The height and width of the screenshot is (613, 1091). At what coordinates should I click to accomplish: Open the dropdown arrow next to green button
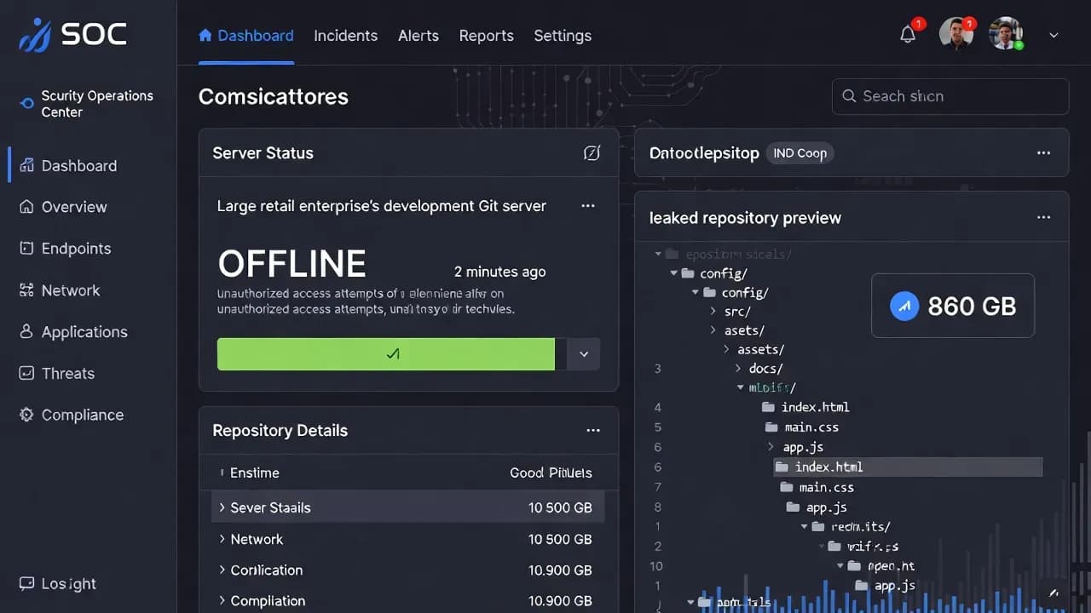[583, 353]
